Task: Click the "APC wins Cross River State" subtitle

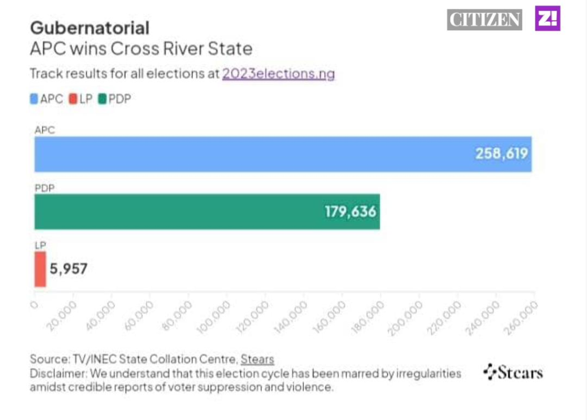Action: coord(141,49)
